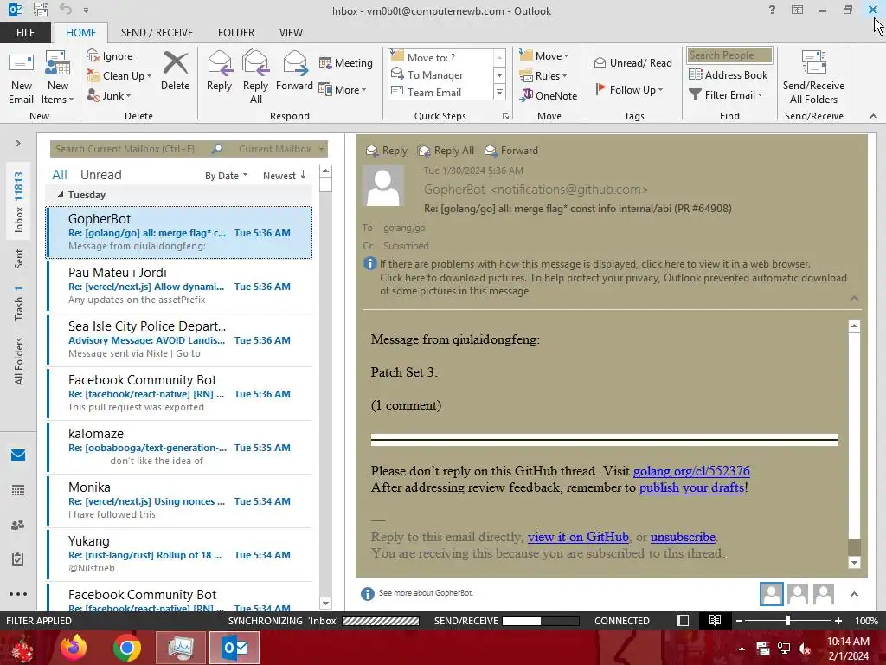The image size is (886, 665).
Task: Click the zoom in plus button
Action: [838, 621]
